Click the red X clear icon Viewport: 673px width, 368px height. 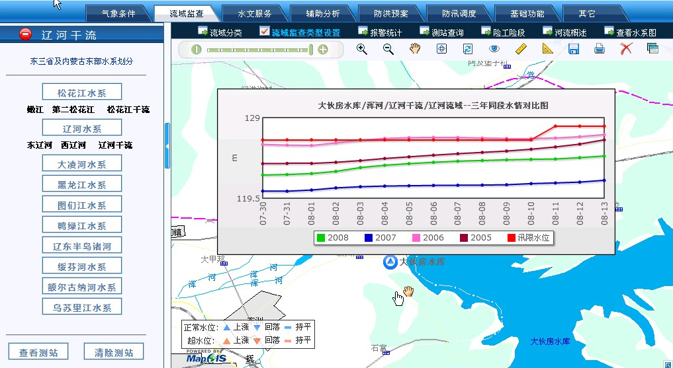pyautogui.click(x=626, y=49)
